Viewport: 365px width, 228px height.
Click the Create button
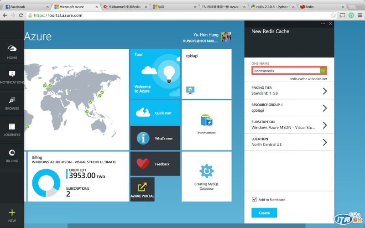[x=264, y=212]
